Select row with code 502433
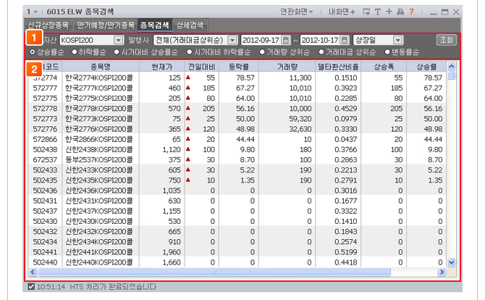 click(x=237, y=170)
